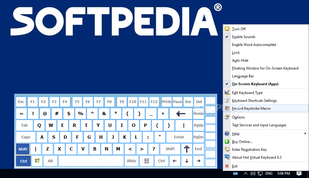Click the Home key
The height and width of the screenshot is (178, 309).
click(199, 113)
